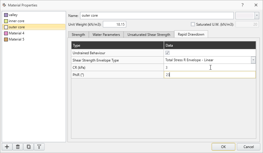This screenshot has height=153, width=263.
Task: Select the Rapid Drawdown tab
Action: (x=191, y=34)
